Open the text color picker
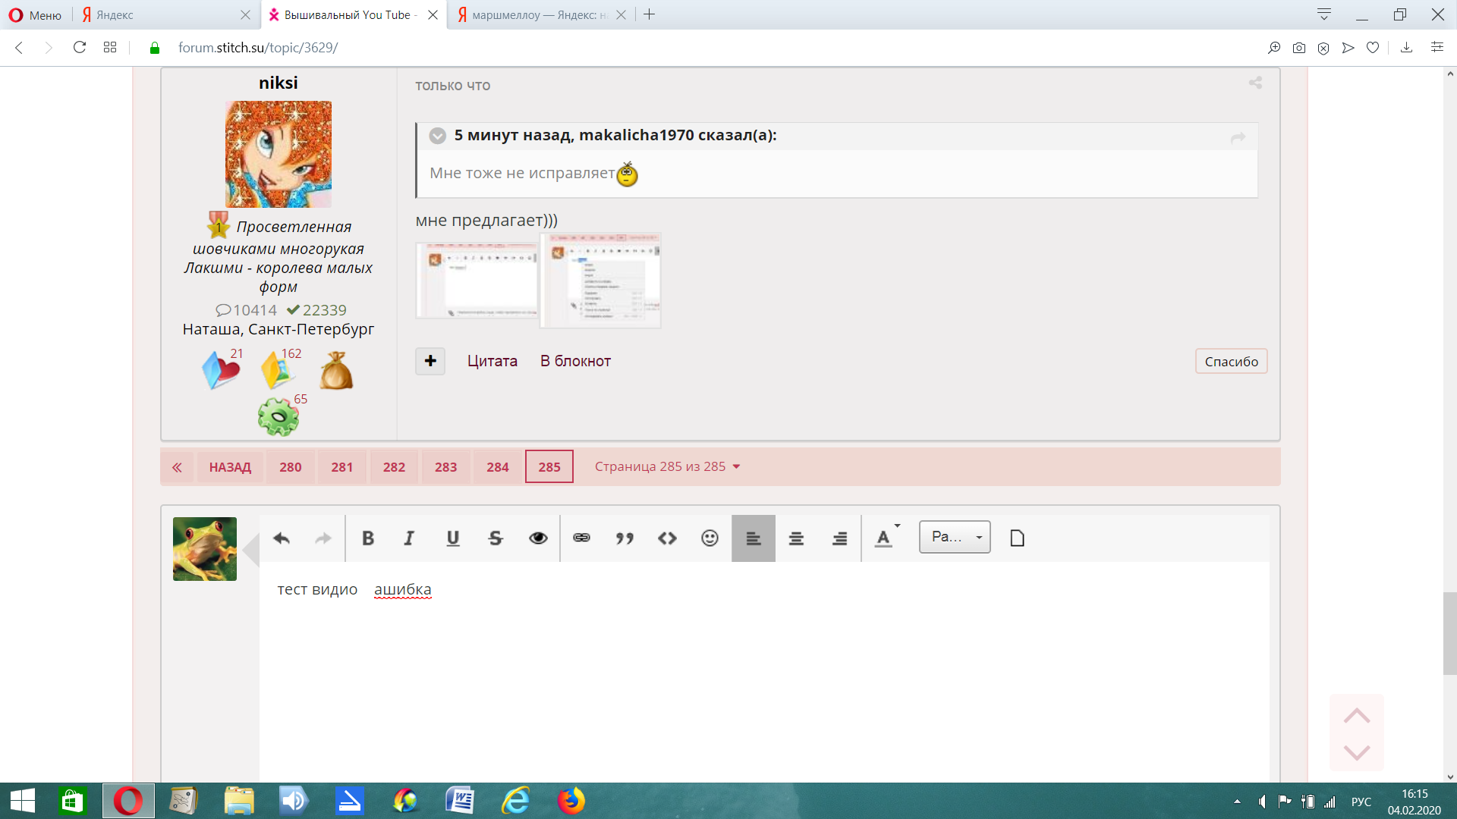Screen dimensions: 1457x819 pyautogui.click(x=886, y=538)
